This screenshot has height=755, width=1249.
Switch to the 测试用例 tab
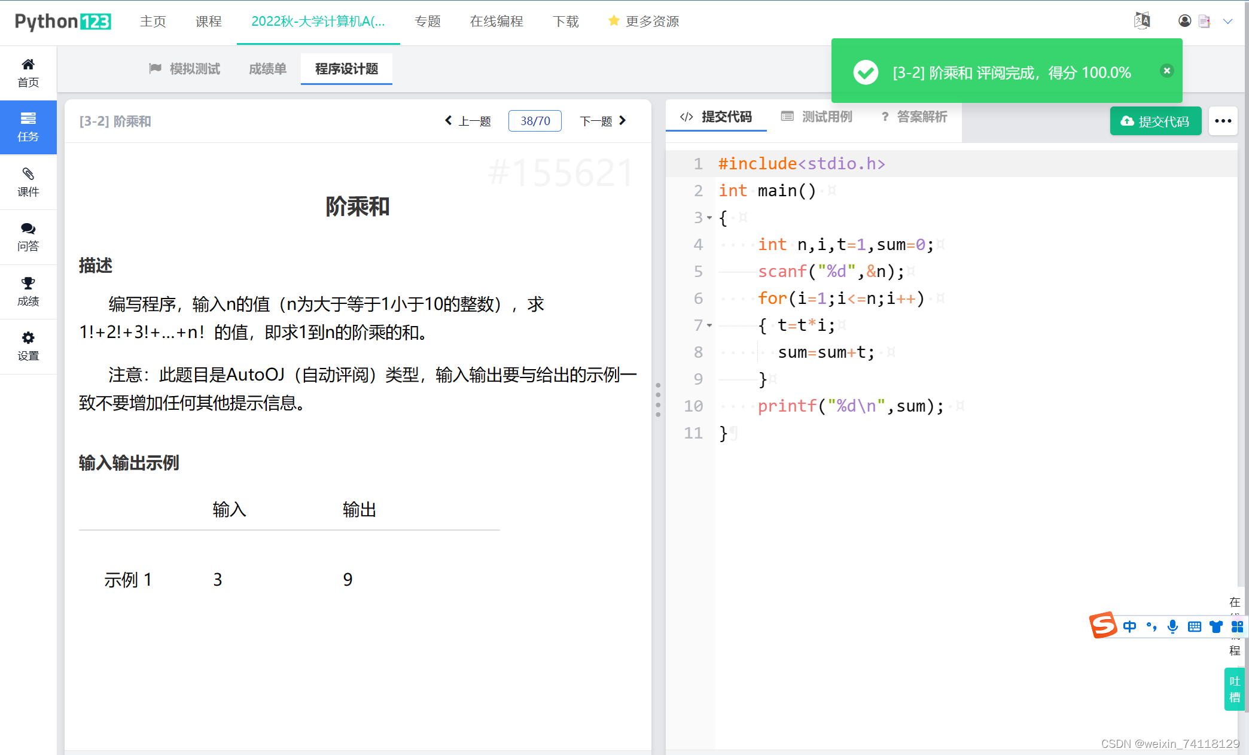pyautogui.click(x=817, y=117)
